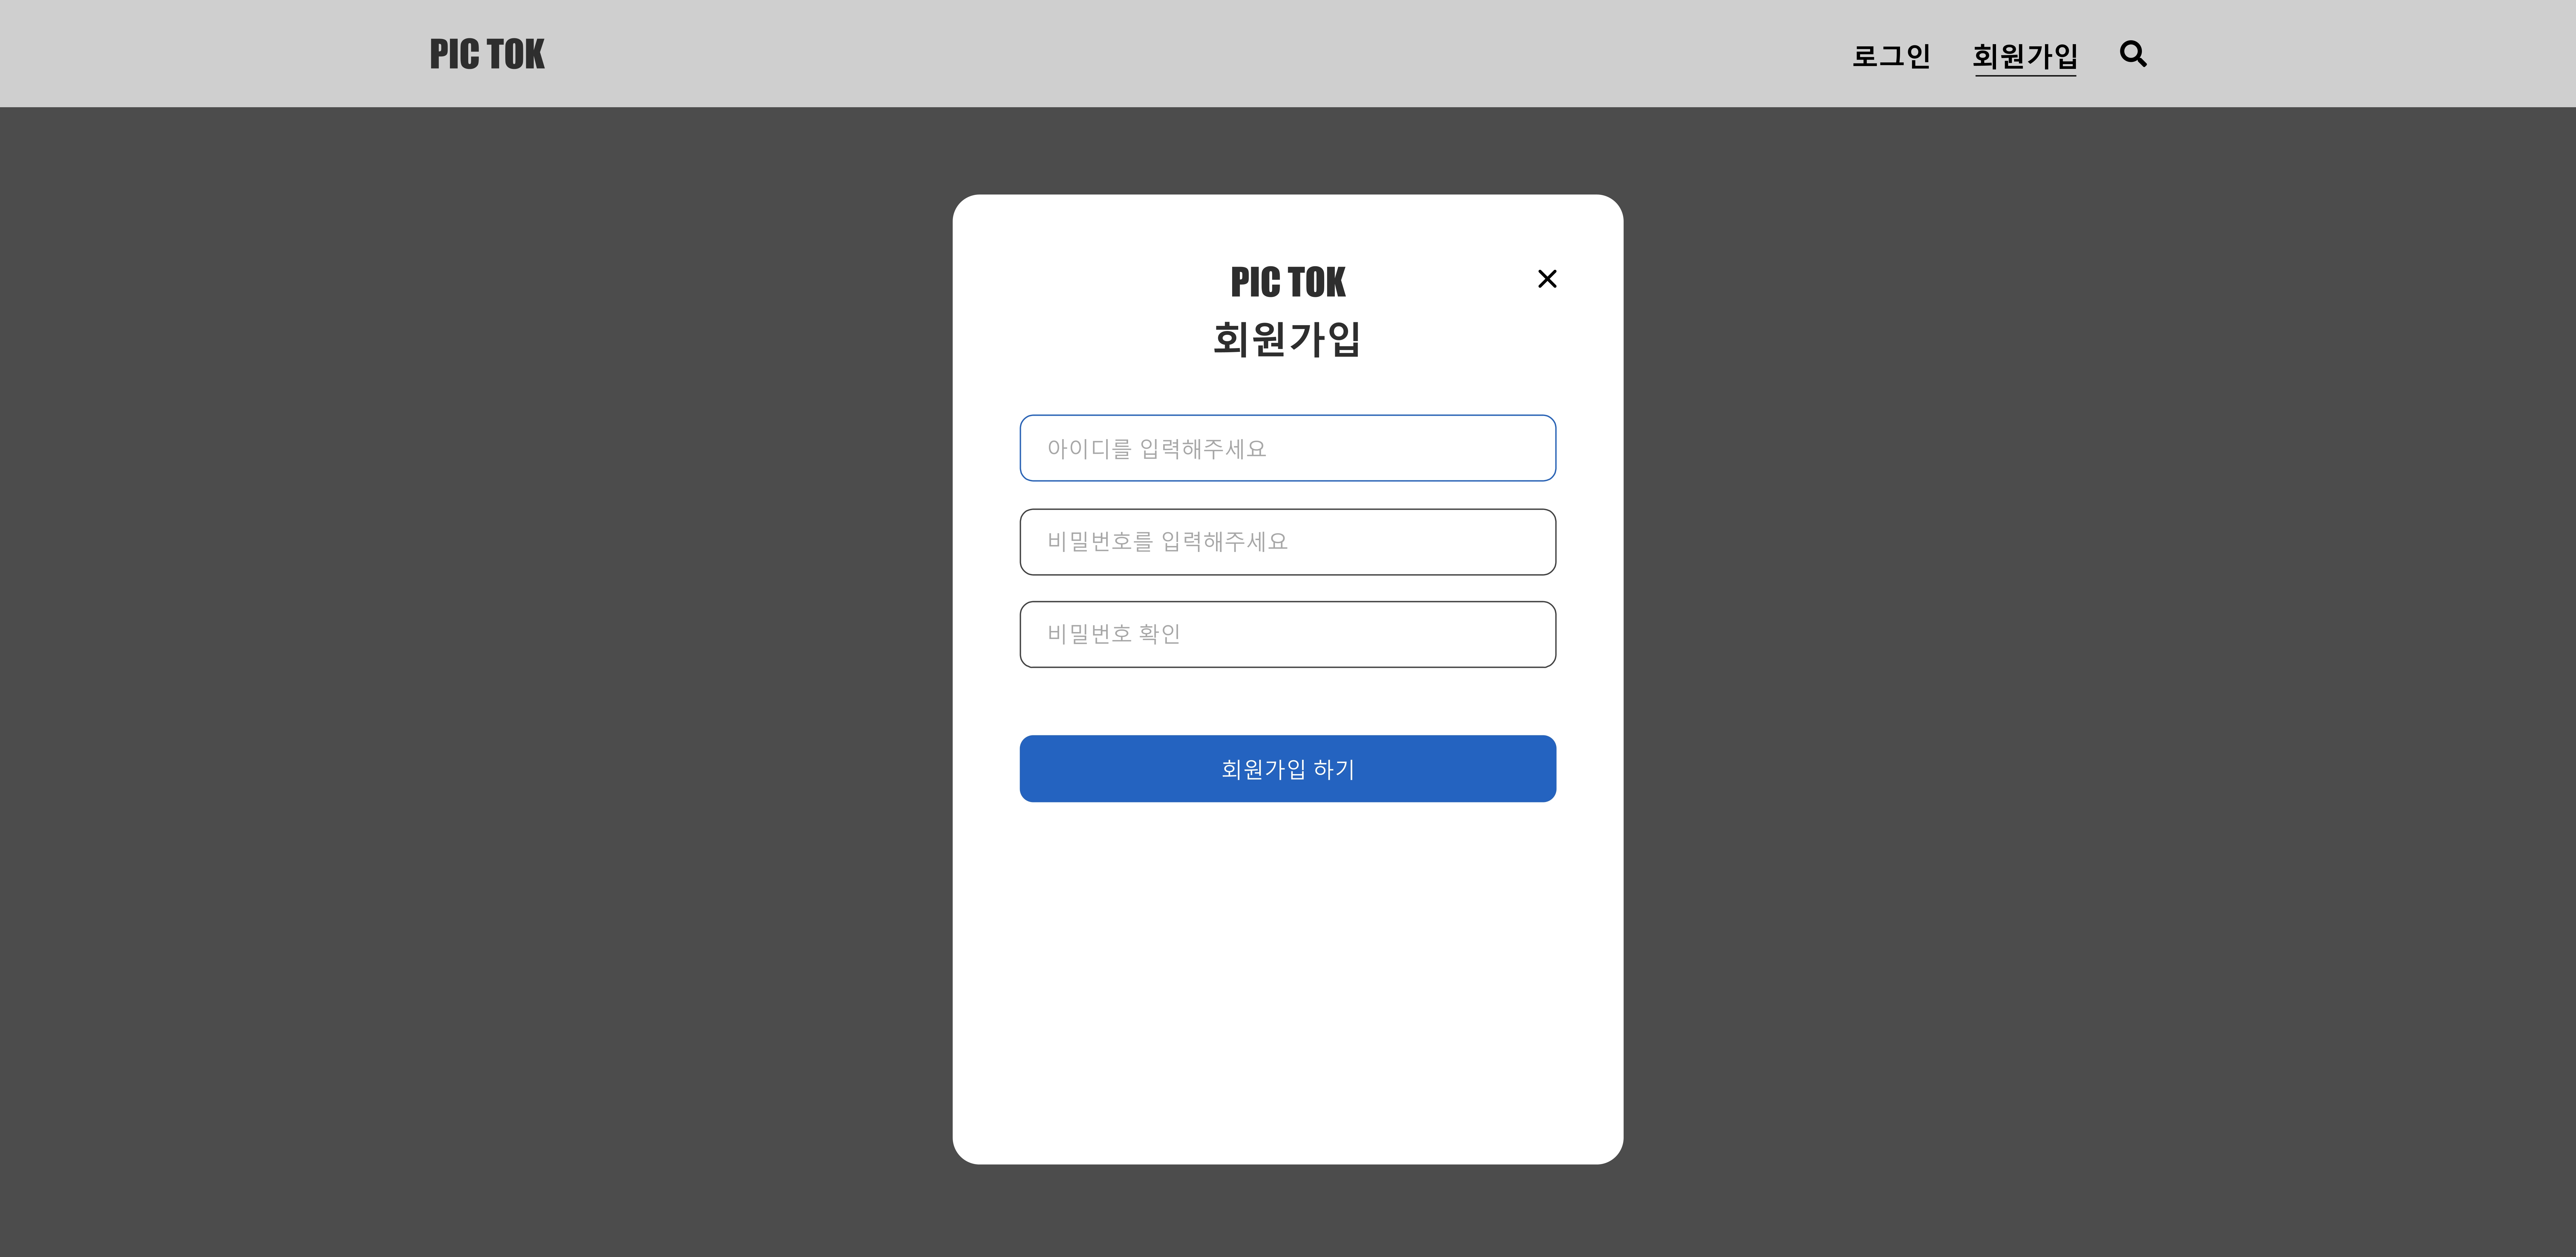The width and height of the screenshot is (2576, 1257).
Task: Click the PIC TOK logo in header
Action: point(487,54)
